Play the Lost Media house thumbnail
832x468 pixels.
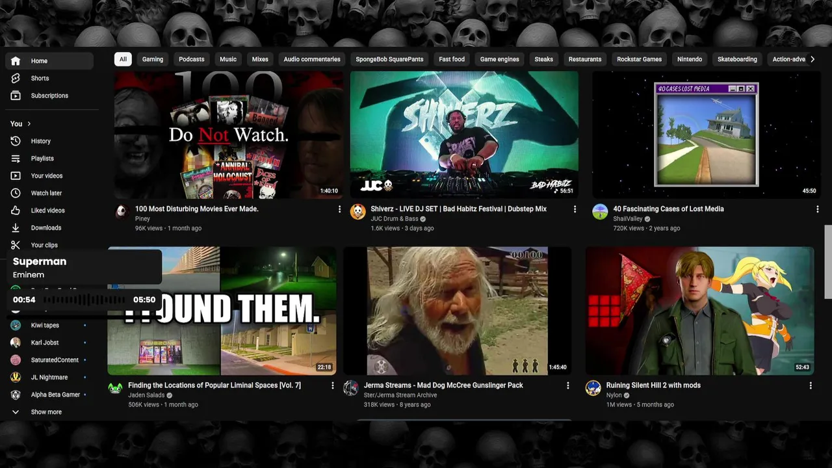[707, 135]
